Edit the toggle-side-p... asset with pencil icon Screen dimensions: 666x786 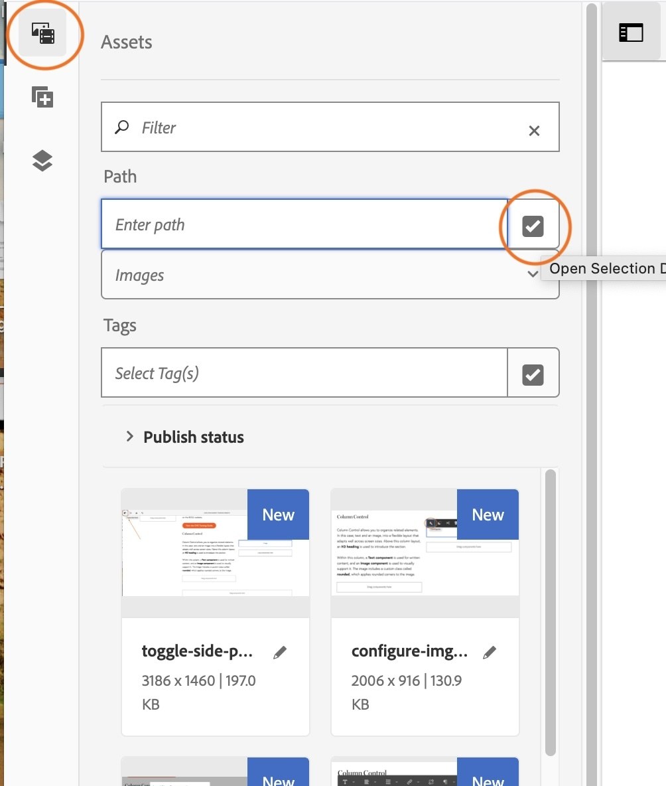(x=280, y=652)
